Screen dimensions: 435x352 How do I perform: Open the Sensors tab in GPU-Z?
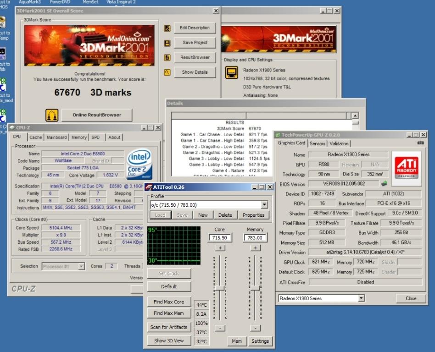318,143
